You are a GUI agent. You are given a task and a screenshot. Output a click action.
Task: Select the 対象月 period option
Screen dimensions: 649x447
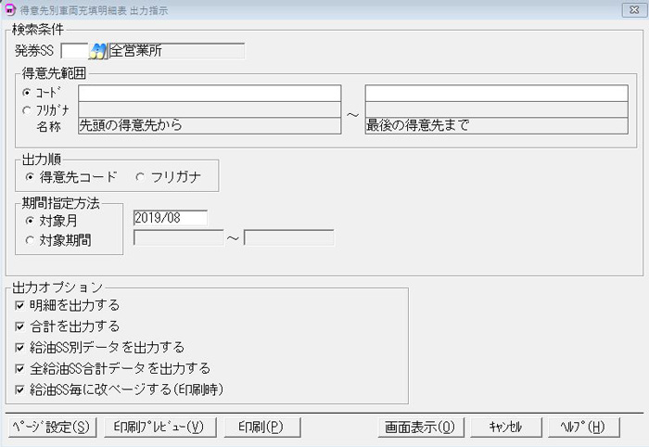tap(30, 221)
